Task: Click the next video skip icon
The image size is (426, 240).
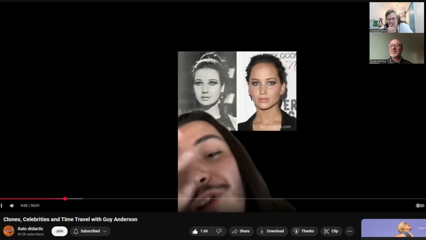Action: tap(1, 206)
